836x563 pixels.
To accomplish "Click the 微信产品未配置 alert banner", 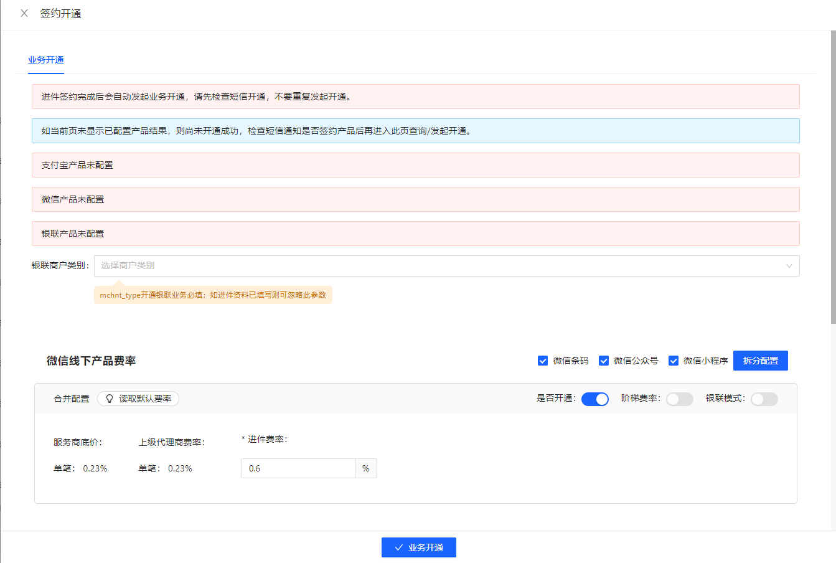I will (415, 199).
